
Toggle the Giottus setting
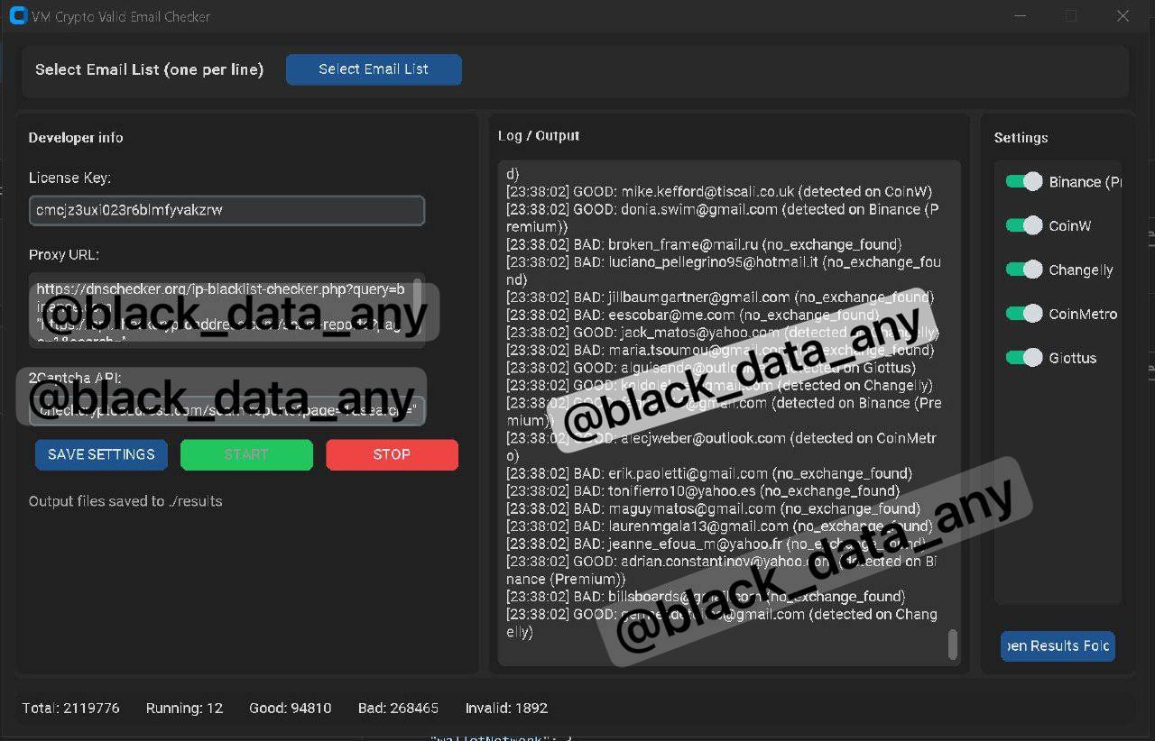tap(1024, 358)
